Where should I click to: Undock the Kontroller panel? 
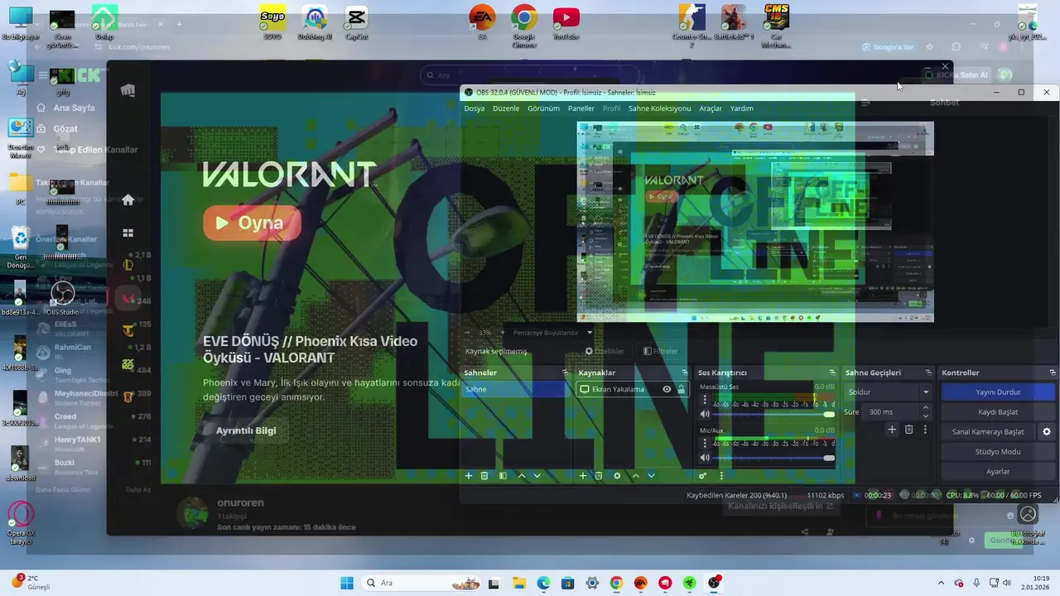(1053, 372)
